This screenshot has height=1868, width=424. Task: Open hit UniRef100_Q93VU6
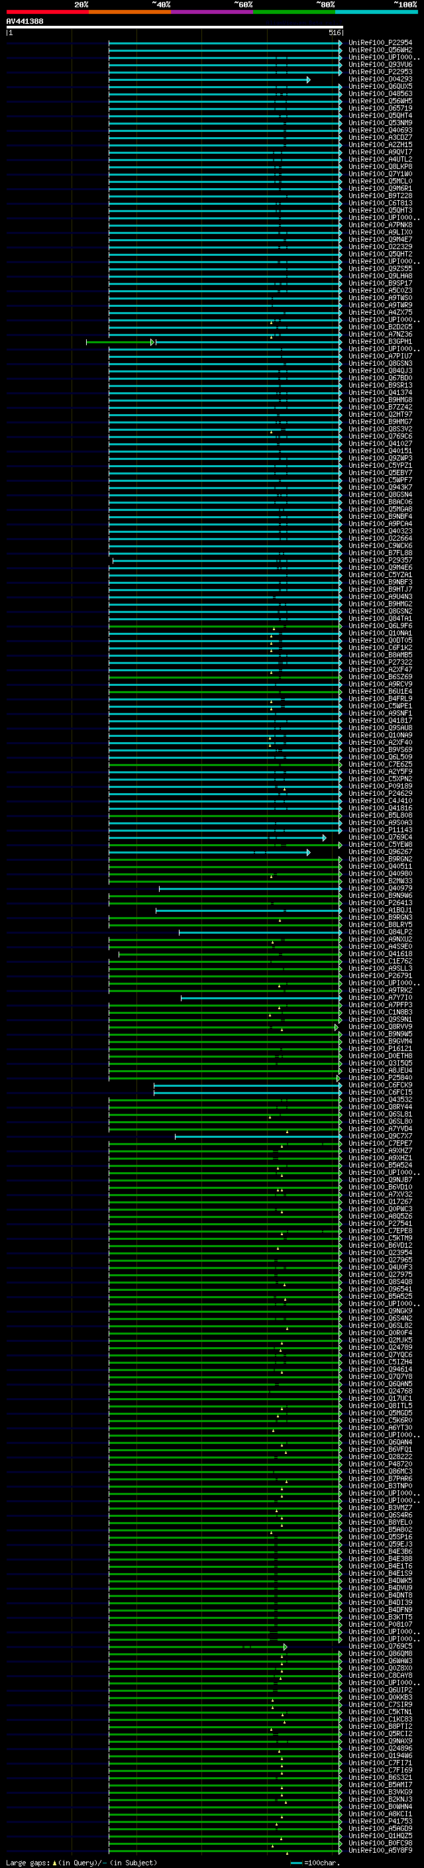click(x=380, y=64)
